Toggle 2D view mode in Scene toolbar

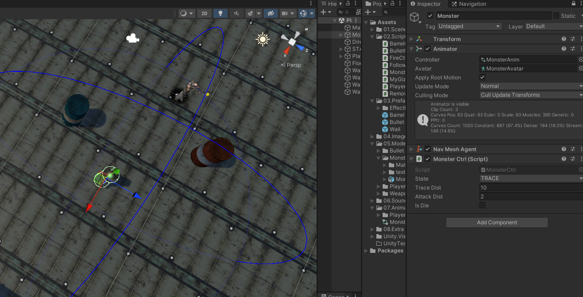(x=204, y=13)
